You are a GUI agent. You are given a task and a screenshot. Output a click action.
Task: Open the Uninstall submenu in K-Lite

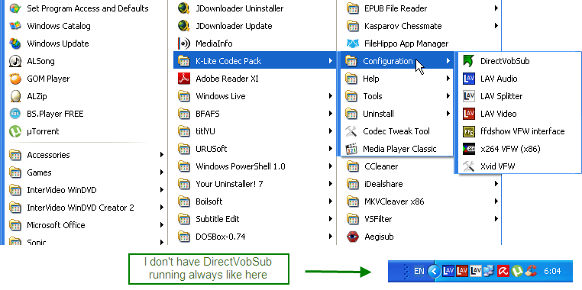pyautogui.click(x=397, y=114)
